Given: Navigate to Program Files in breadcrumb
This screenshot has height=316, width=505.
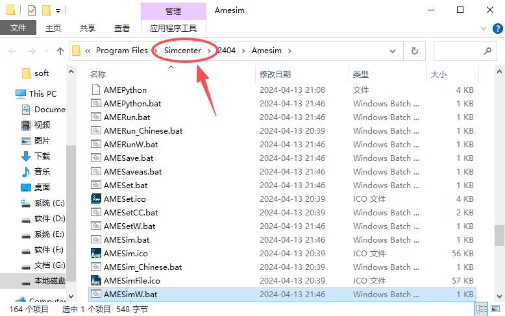Looking at the screenshot, I should coord(121,51).
